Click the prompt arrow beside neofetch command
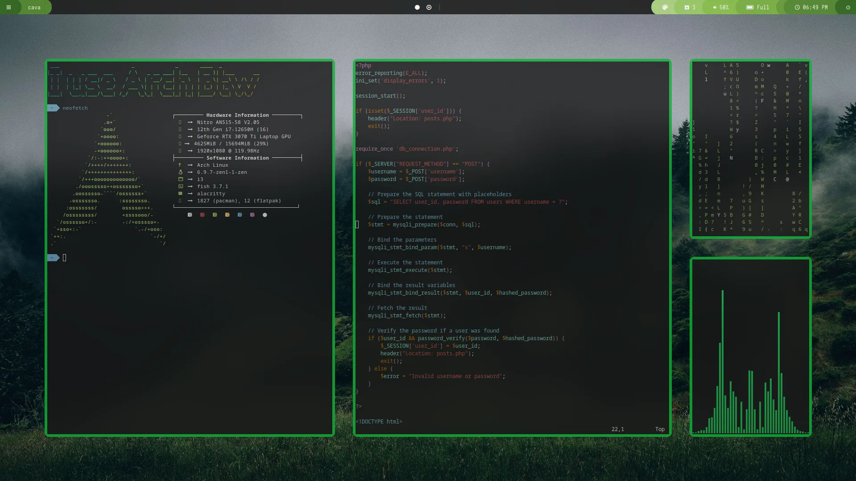The height and width of the screenshot is (481, 856). 53,108
